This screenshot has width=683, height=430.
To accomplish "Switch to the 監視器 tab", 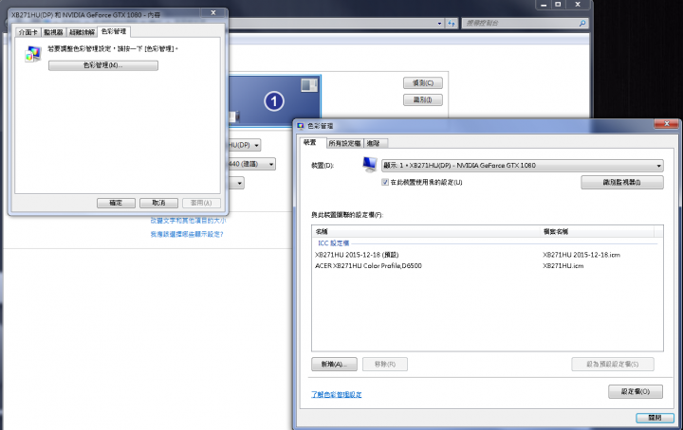I will click(x=53, y=32).
